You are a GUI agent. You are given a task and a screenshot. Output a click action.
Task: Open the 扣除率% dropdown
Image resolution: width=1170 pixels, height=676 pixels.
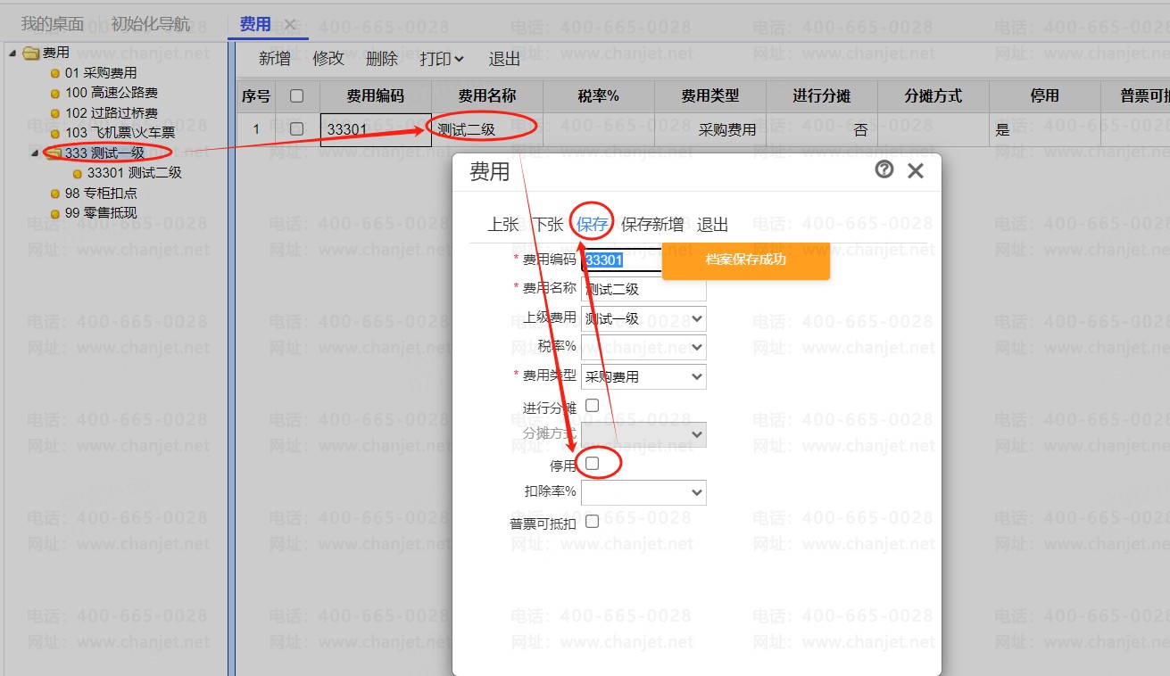pos(643,492)
